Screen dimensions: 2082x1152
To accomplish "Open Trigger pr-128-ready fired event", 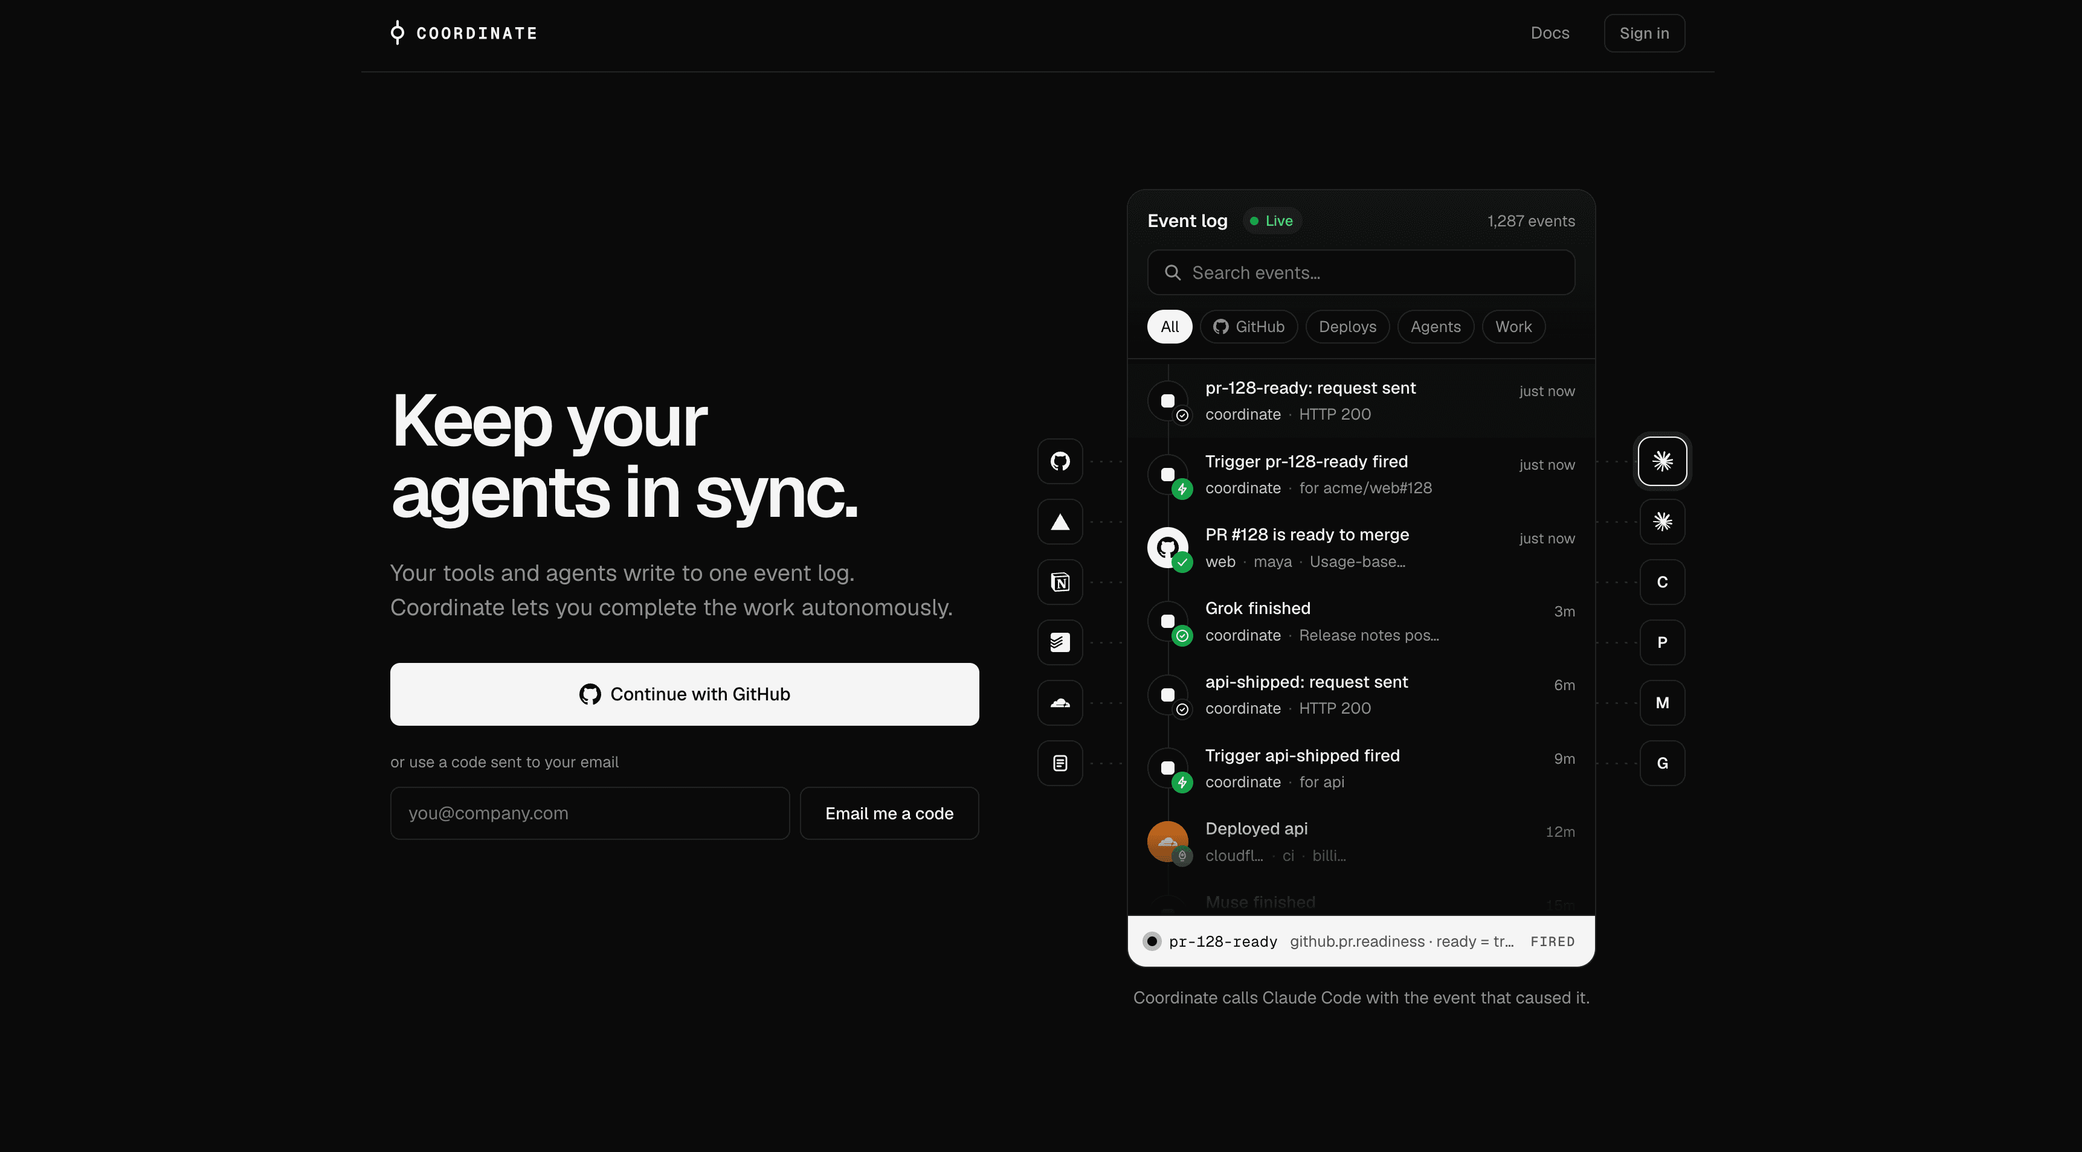I will pyautogui.click(x=1361, y=474).
